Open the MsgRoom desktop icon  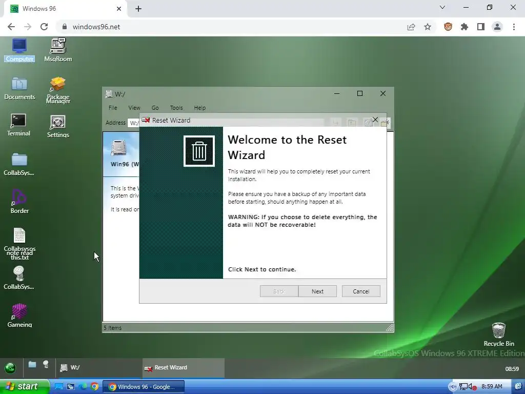(x=58, y=50)
